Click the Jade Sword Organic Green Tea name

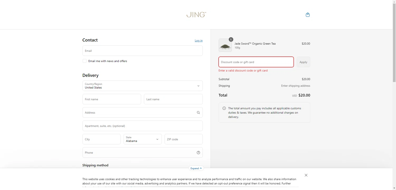point(255,44)
